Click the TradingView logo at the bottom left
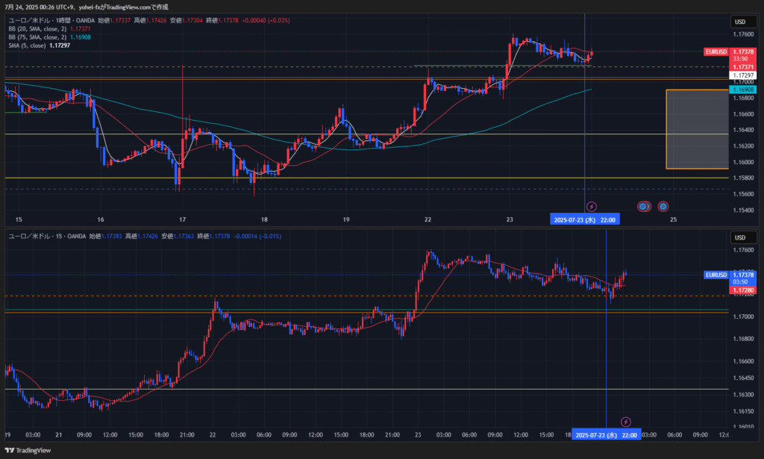The height and width of the screenshot is (459, 764). (x=28, y=450)
